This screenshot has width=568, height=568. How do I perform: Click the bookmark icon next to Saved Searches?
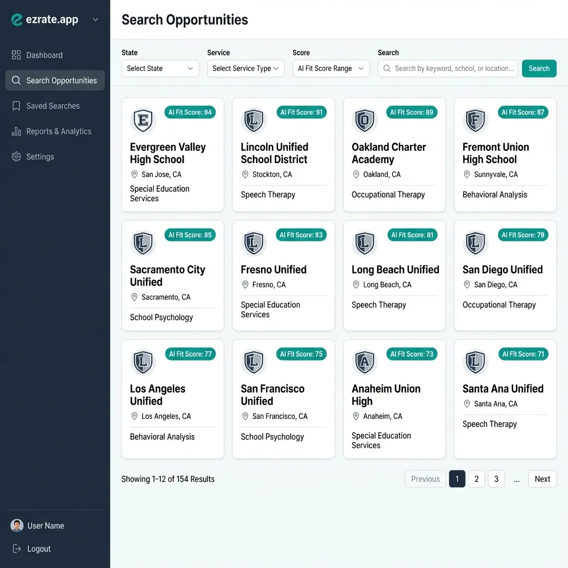pyautogui.click(x=16, y=106)
